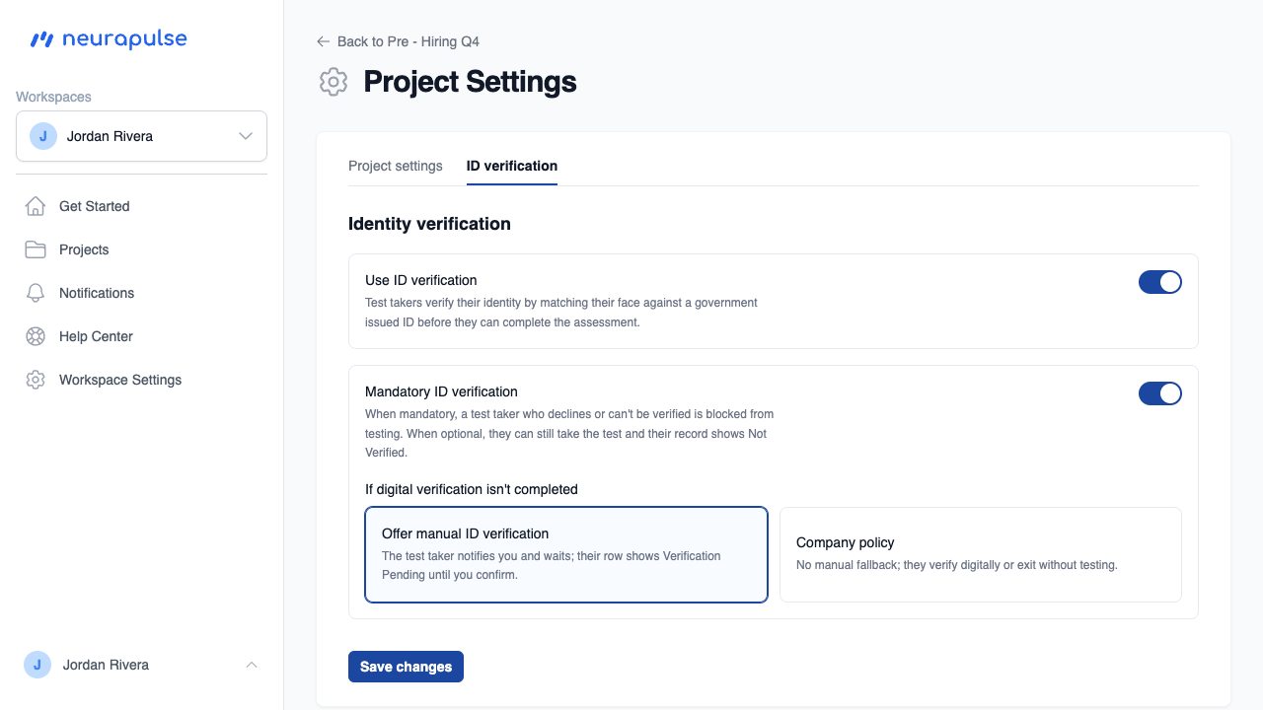Click the Projects folder icon
The height and width of the screenshot is (710, 1263).
click(36, 249)
